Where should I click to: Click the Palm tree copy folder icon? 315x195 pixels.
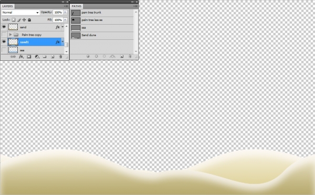click(16, 35)
